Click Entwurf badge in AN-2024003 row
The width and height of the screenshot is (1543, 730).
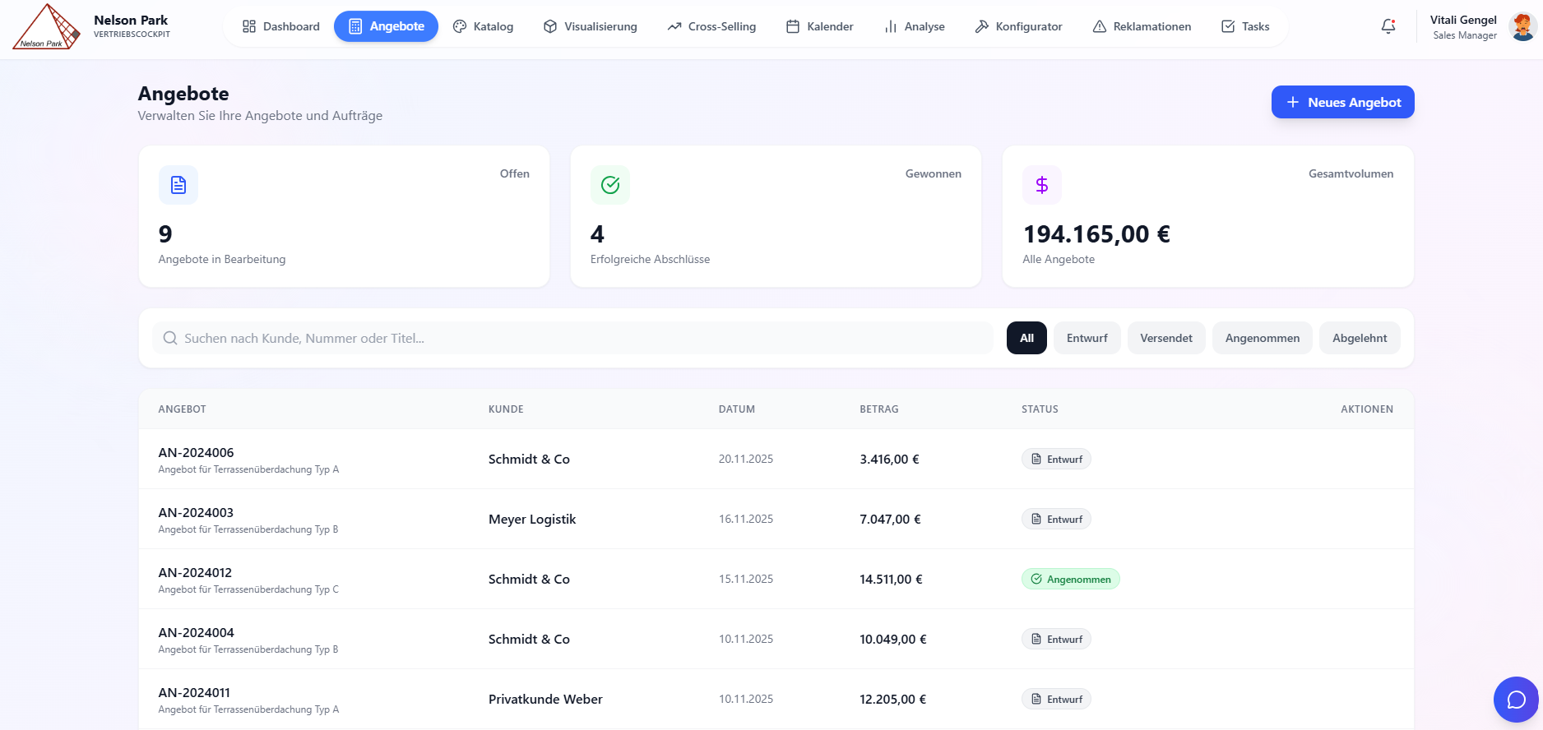(x=1056, y=519)
